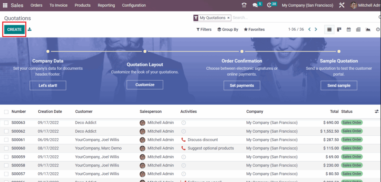The height and width of the screenshot is (182, 381).
Task: Select checkbox for order S00060
Action: click(x=6, y=148)
